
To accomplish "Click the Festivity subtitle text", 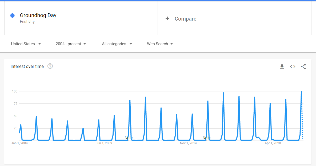I will [x=27, y=22].
